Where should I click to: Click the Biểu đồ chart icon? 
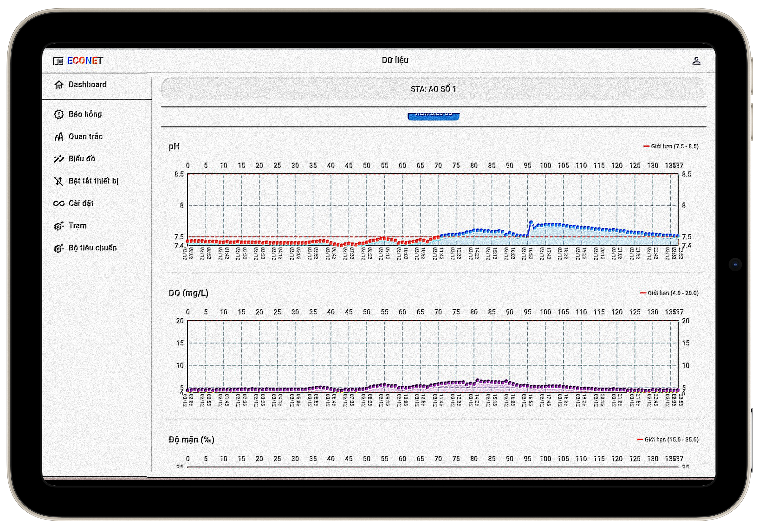coord(59,159)
